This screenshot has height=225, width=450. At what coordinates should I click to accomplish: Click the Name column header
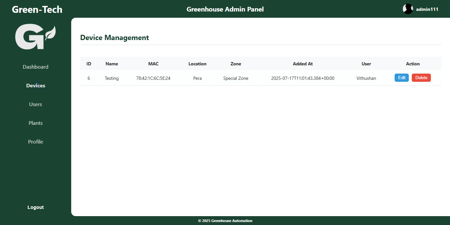click(111, 64)
